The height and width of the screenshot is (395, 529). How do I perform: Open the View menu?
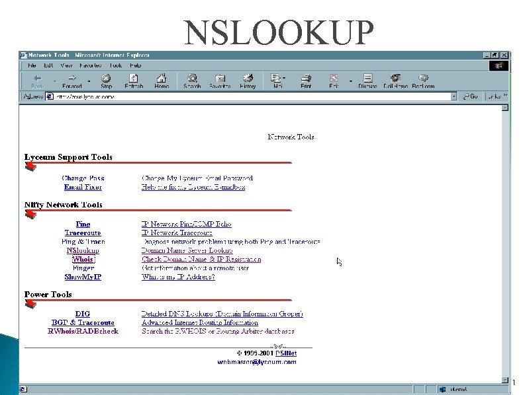point(66,65)
